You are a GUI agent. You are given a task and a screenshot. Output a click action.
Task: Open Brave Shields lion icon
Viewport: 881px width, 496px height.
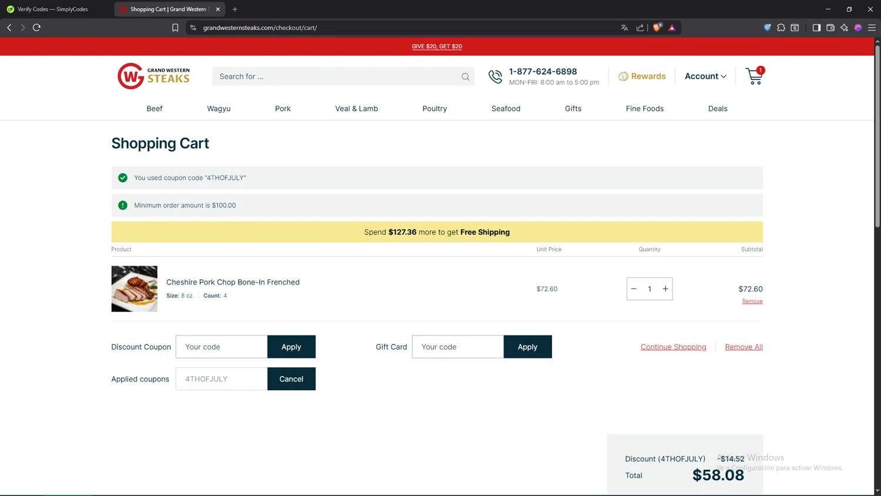click(x=657, y=27)
